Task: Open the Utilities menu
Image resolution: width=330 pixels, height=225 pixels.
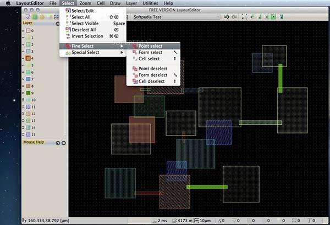Action: (x=150, y=3)
